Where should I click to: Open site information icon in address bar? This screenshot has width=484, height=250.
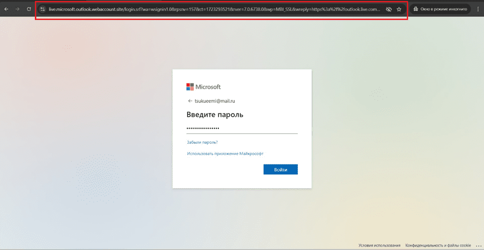pos(43,9)
